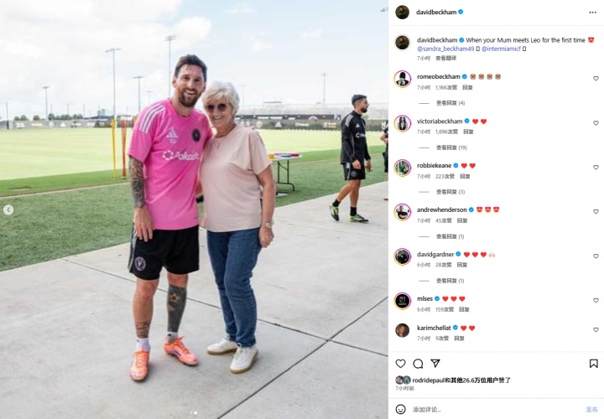The image size is (604, 419).
Task: Reply to andrewhenderson's comment
Action: 462,221
